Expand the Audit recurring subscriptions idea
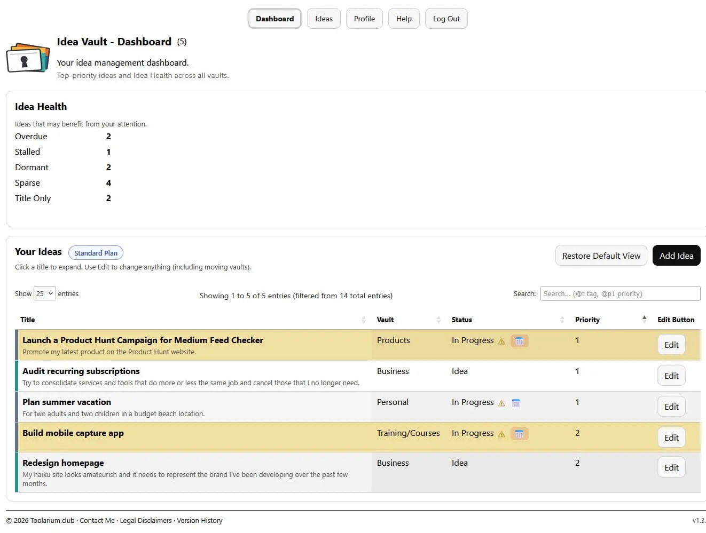Screen dimensions: 706x533 pyautogui.click(x=81, y=371)
